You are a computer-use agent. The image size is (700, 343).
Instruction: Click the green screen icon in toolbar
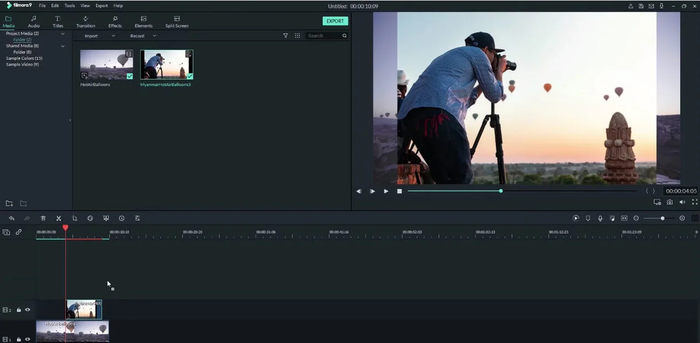tap(106, 218)
